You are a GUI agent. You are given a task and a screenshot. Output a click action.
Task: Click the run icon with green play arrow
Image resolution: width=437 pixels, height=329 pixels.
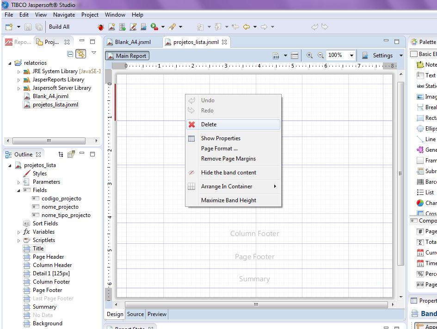[x=154, y=27]
